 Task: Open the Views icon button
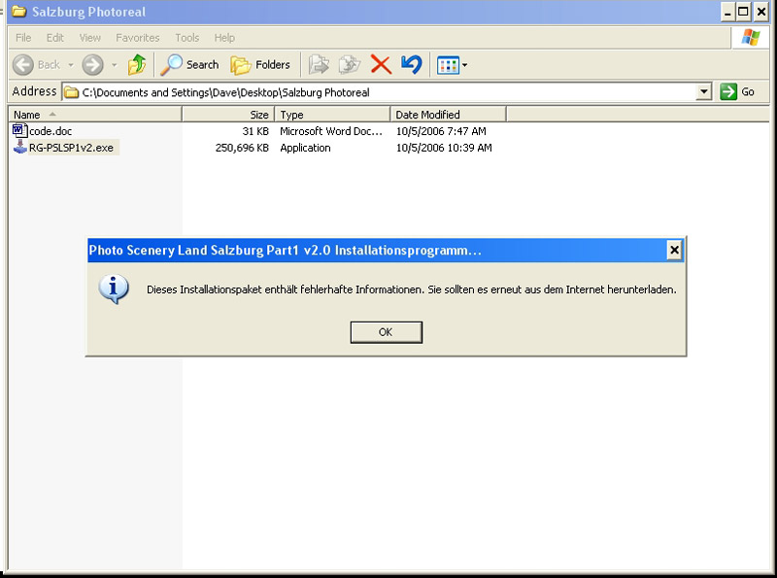click(448, 65)
